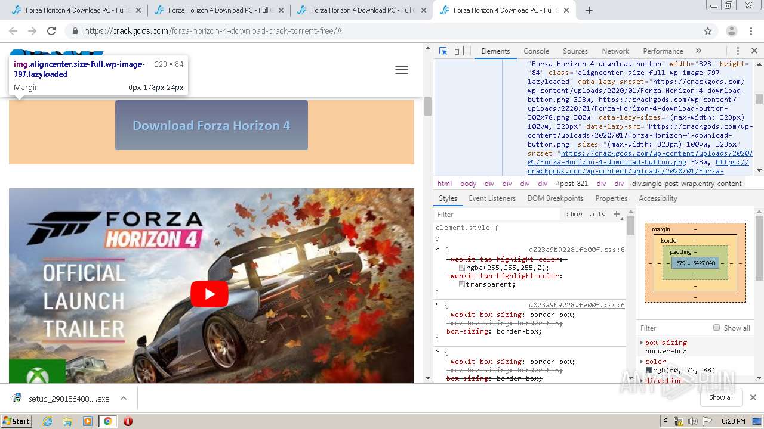Show hidden system tray icons

[x=666, y=421]
